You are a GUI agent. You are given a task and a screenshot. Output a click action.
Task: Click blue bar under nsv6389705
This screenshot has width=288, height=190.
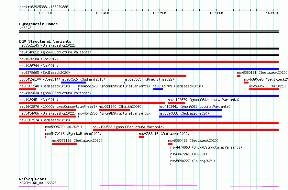(158, 89)
